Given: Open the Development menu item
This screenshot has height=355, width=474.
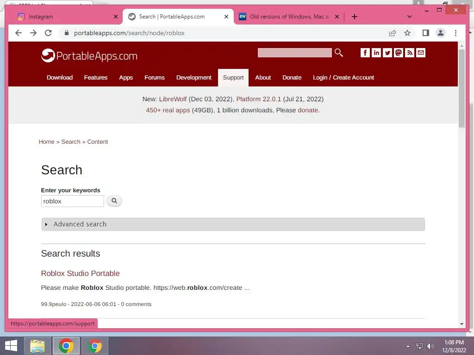Looking at the screenshot, I should pos(194,78).
